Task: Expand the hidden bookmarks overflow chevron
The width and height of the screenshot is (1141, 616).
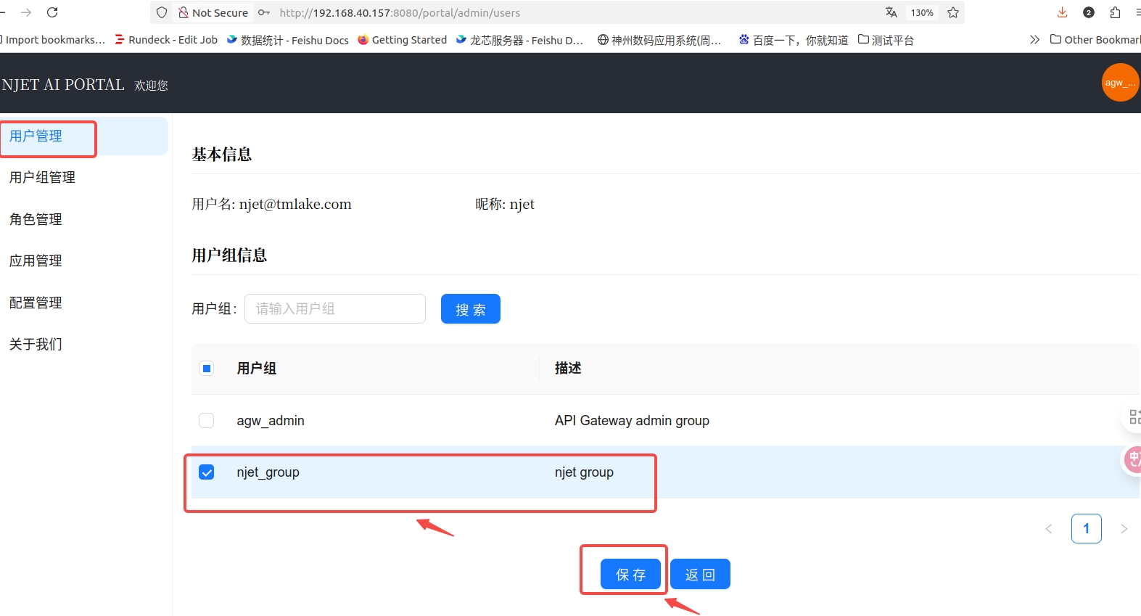Action: click(1034, 39)
